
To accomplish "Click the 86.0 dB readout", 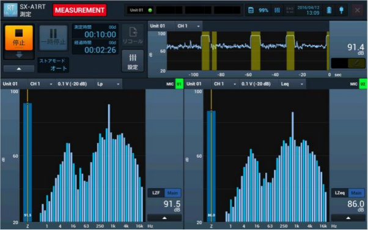I will click(x=356, y=206).
